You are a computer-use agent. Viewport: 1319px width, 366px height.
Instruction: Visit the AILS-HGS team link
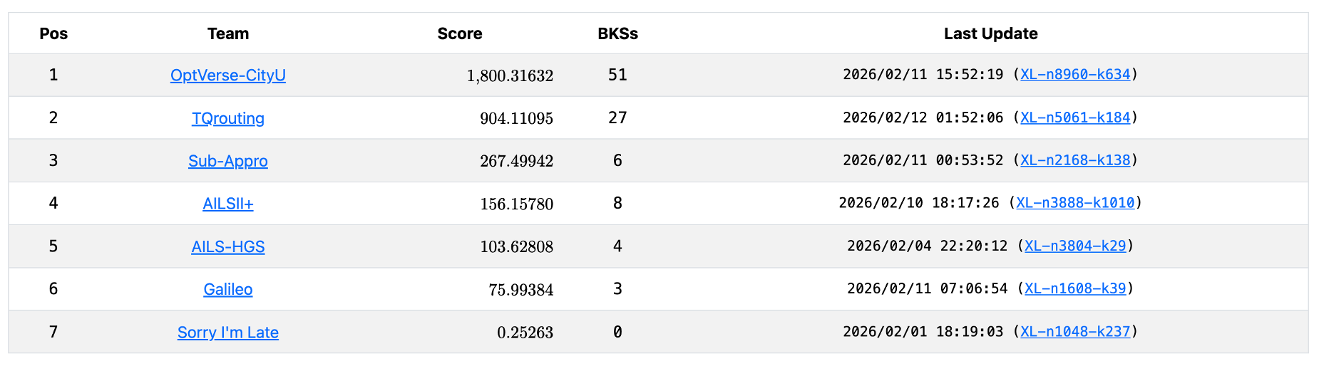coord(227,246)
